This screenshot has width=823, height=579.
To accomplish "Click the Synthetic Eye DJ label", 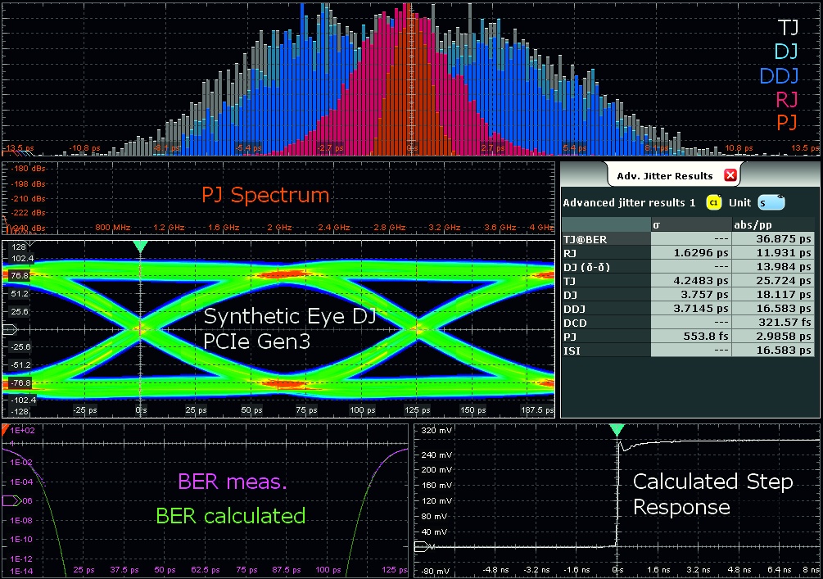I will pos(290,317).
